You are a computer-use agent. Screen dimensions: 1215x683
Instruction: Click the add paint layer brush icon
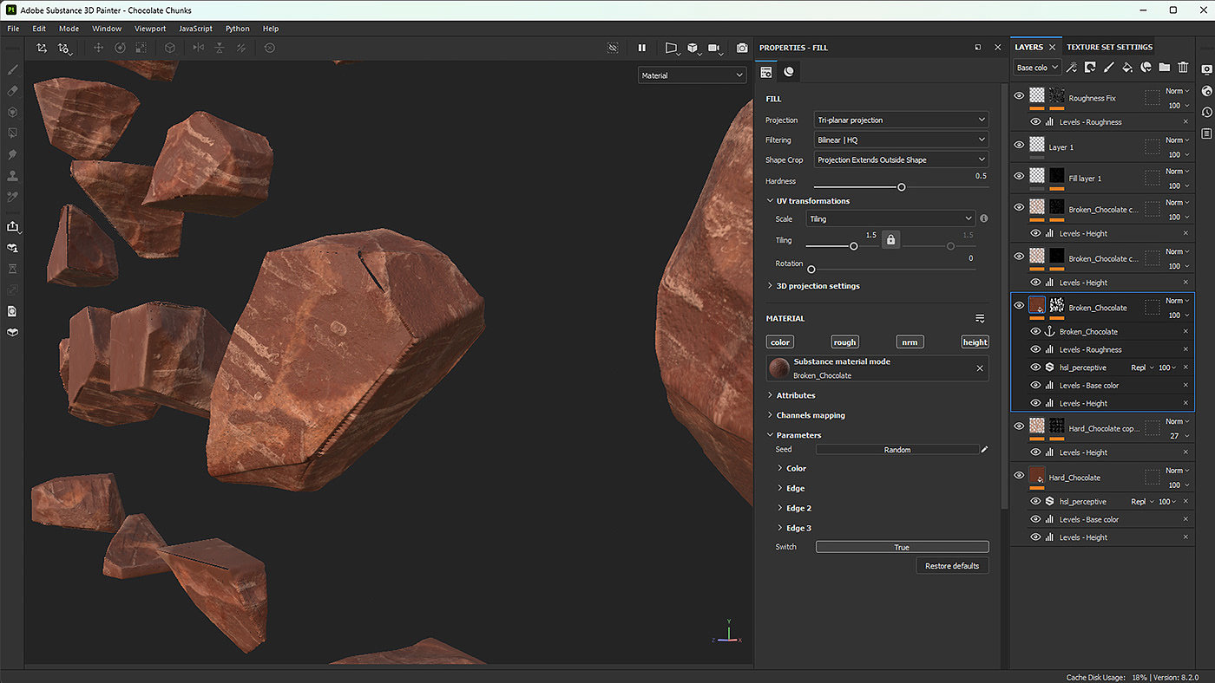click(1108, 68)
